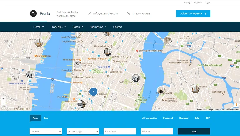Open property marker near Newport Centre
This screenshot has height=136, width=240.
[30, 75]
